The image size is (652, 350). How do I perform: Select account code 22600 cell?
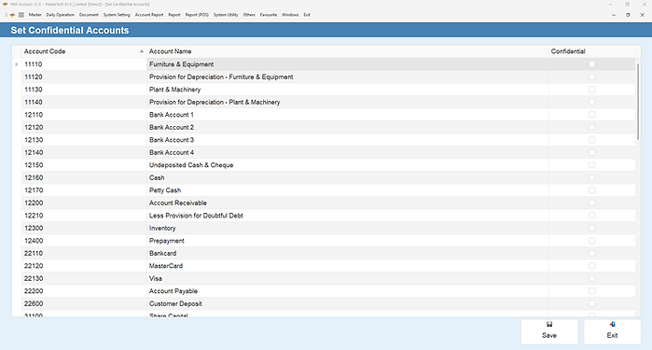click(x=84, y=304)
